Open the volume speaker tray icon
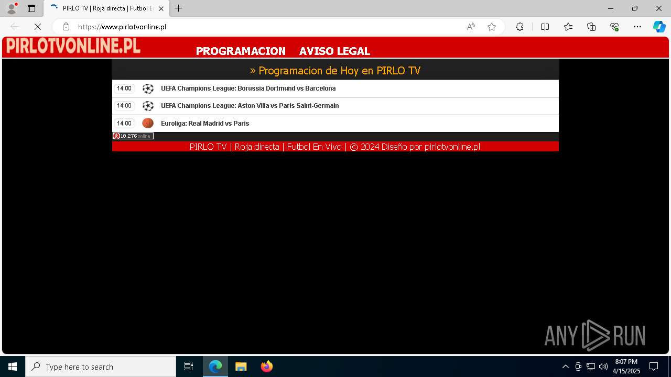The height and width of the screenshot is (377, 671). pyautogui.click(x=603, y=367)
